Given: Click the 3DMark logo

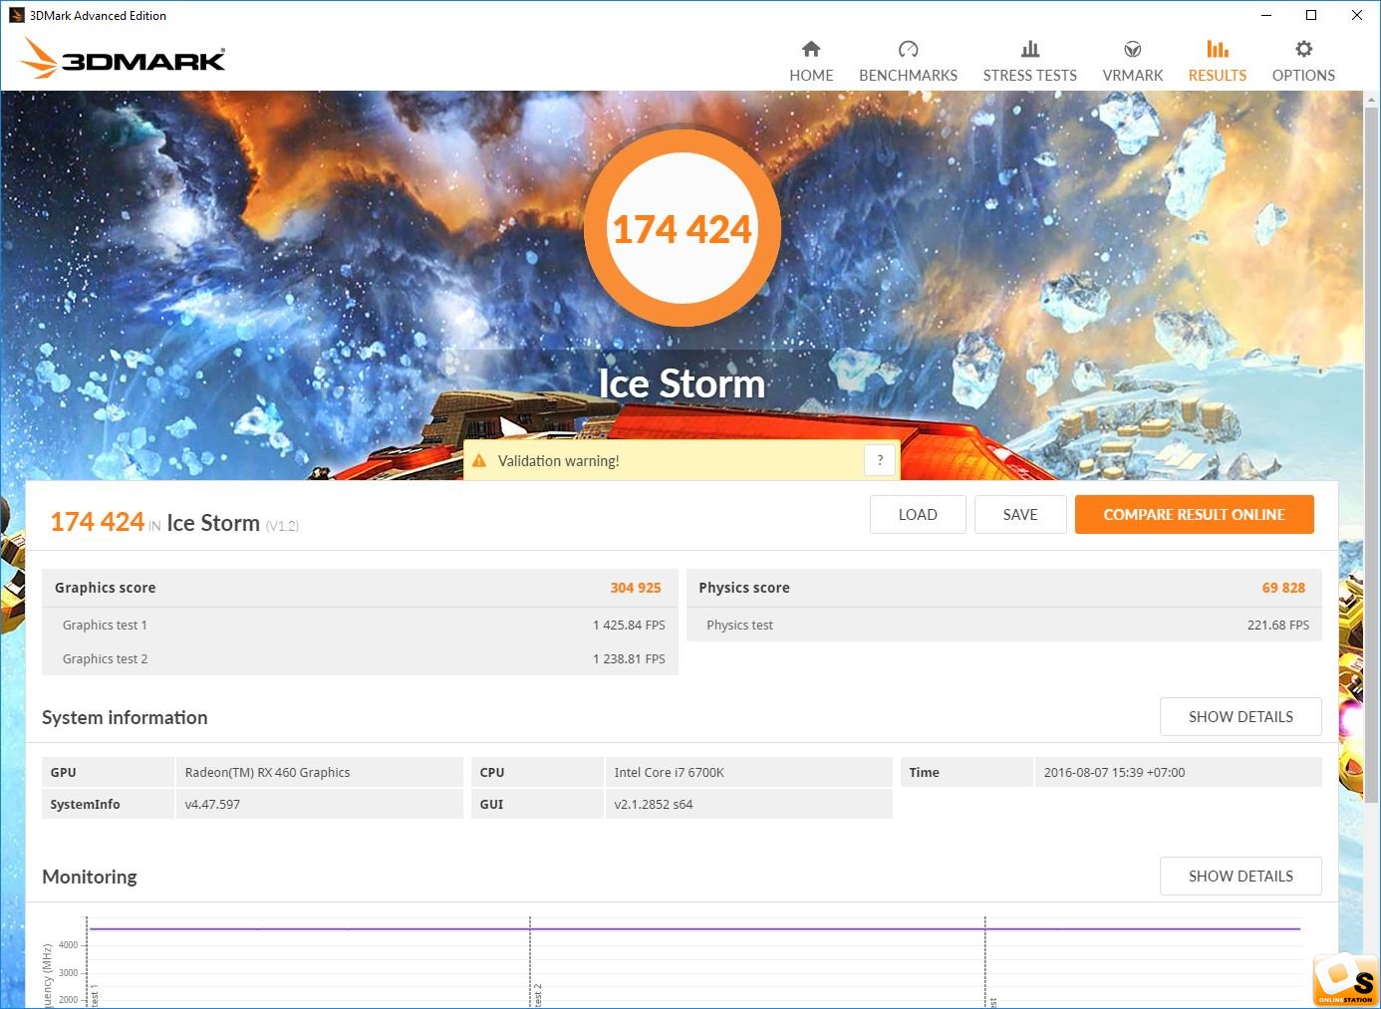Looking at the screenshot, I should pos(123,58).
